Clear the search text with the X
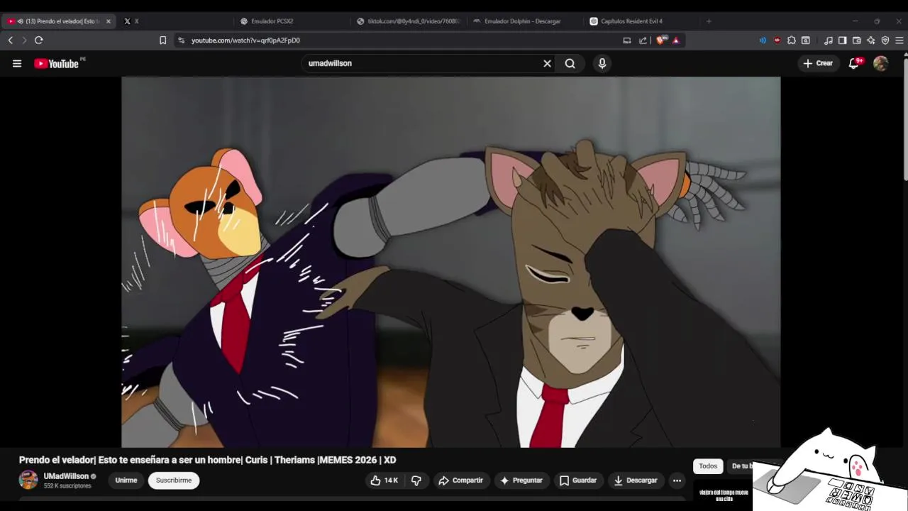The image size is (908, 511). pyautogui.click(x=547, y=63)
